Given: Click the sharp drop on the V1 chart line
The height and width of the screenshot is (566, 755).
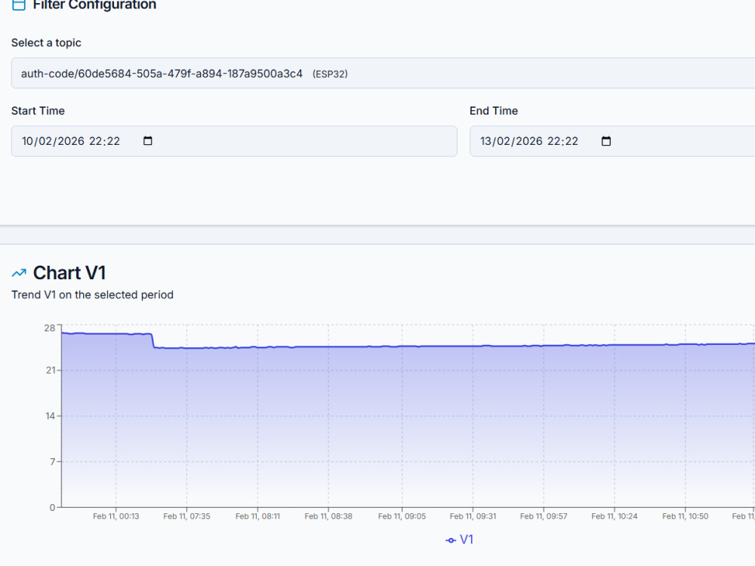Looking at the screenshot, I should 153,341.
